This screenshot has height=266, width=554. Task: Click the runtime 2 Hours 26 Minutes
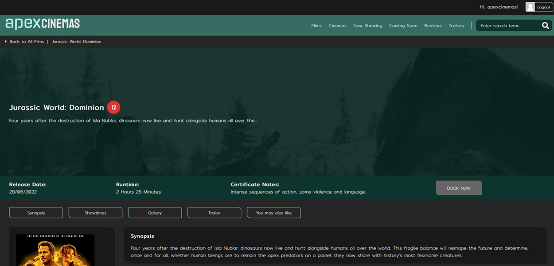tap(138, 192)
